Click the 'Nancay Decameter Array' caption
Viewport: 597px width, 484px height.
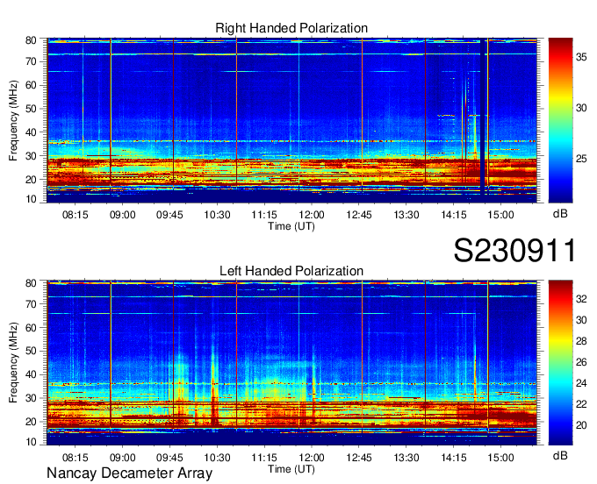(x=129, y=473)
